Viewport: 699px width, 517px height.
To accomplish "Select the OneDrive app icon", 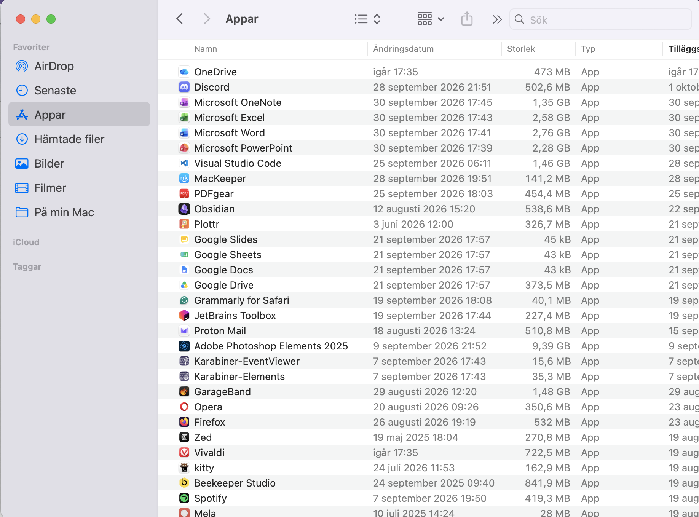I will pyautogui.click(x=184, y=72).
